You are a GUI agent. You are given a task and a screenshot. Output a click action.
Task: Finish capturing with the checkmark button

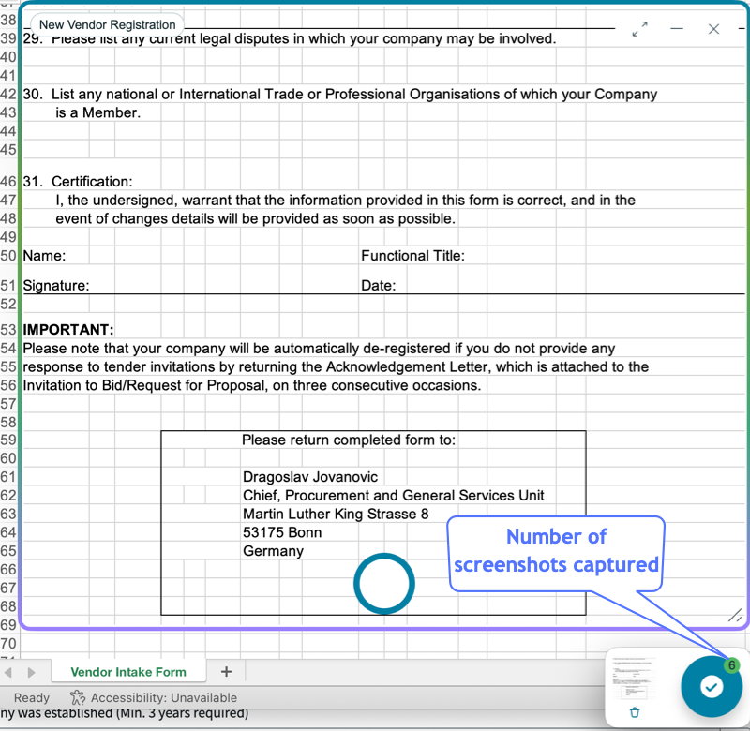[712, 687]
